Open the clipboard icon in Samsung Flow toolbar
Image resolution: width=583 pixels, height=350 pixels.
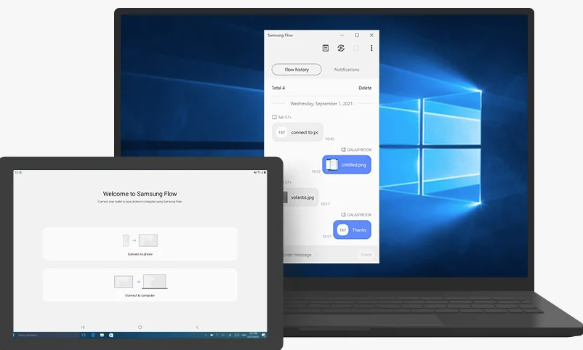point(326,48)
